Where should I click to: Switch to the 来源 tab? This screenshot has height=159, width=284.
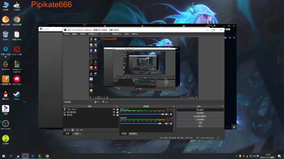(67, 134)
